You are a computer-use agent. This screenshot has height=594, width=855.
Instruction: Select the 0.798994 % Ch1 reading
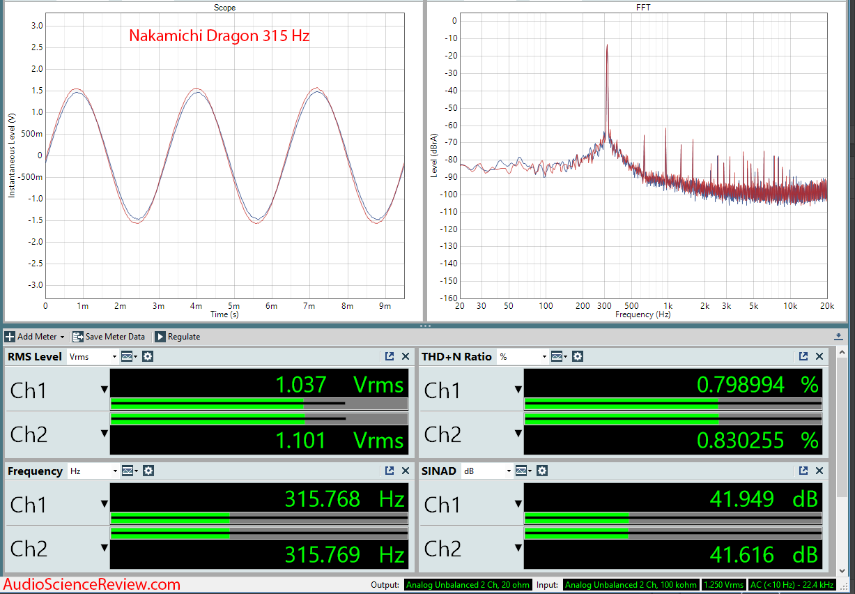(x=757, y=384)
